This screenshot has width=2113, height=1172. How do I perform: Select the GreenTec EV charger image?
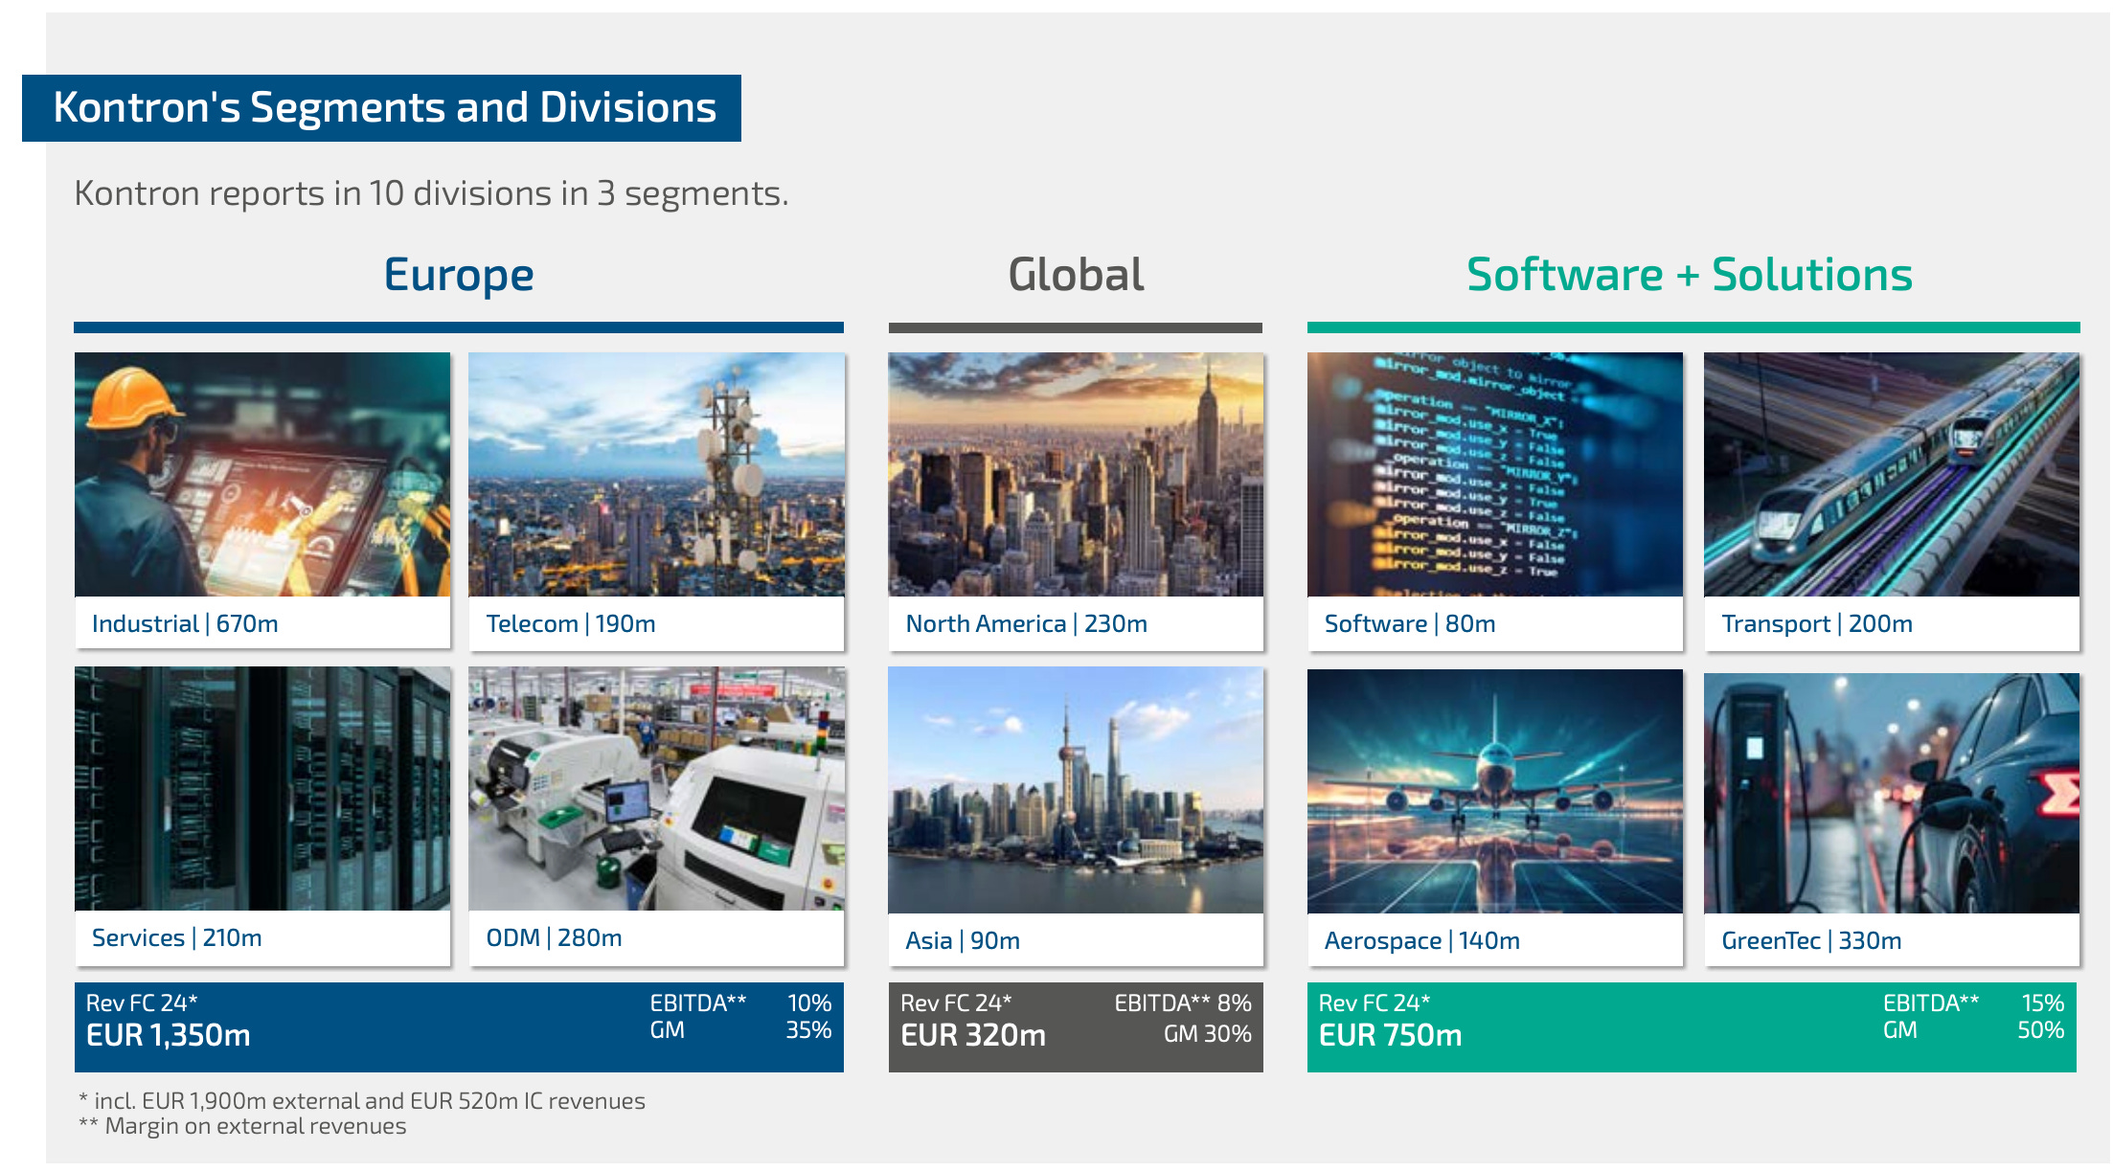[x=1891, y=793]
